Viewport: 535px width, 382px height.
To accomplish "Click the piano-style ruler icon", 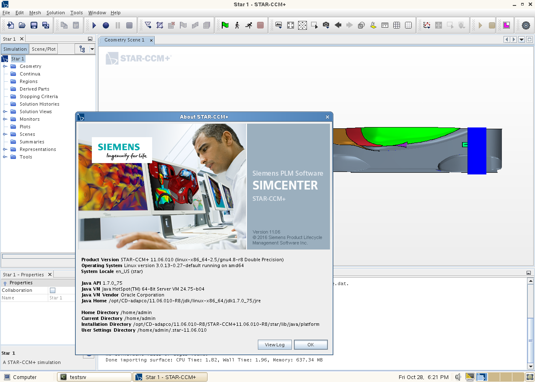I will tap(385, 25).
